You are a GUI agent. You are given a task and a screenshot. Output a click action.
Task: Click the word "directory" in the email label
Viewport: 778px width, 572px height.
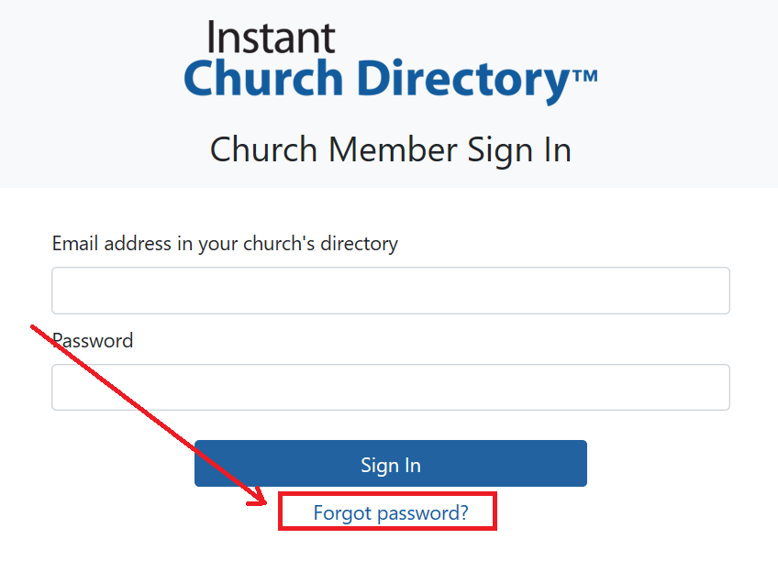360,245
